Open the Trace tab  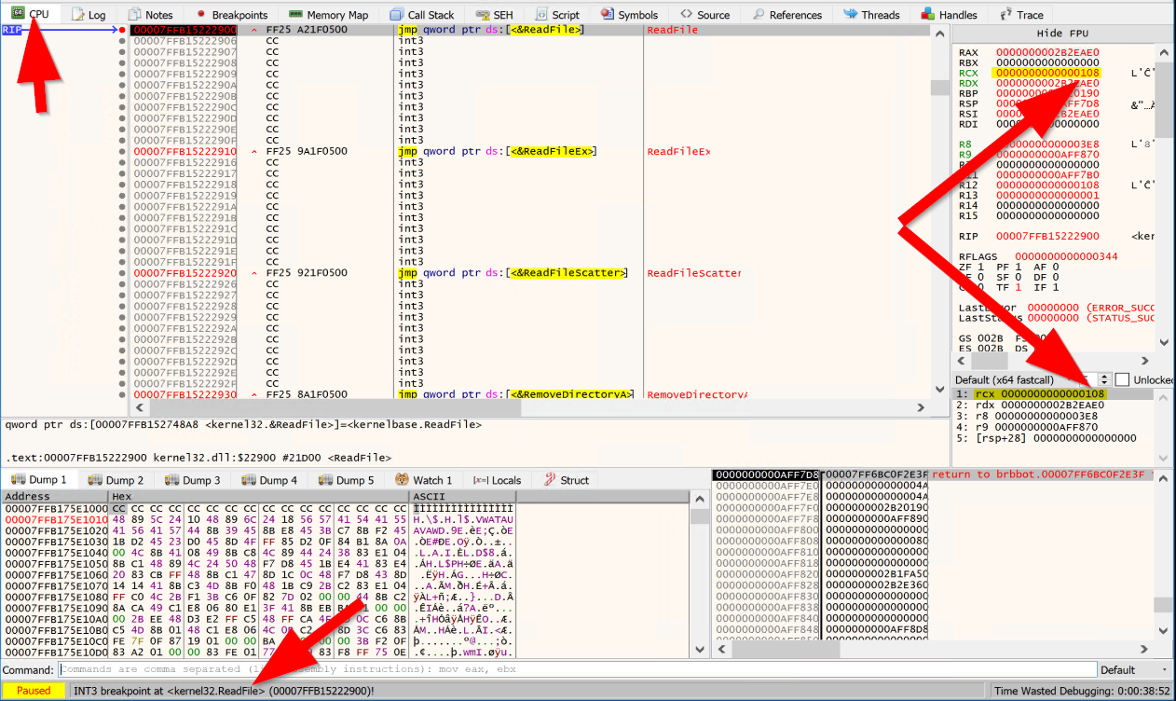(1021, 15)
